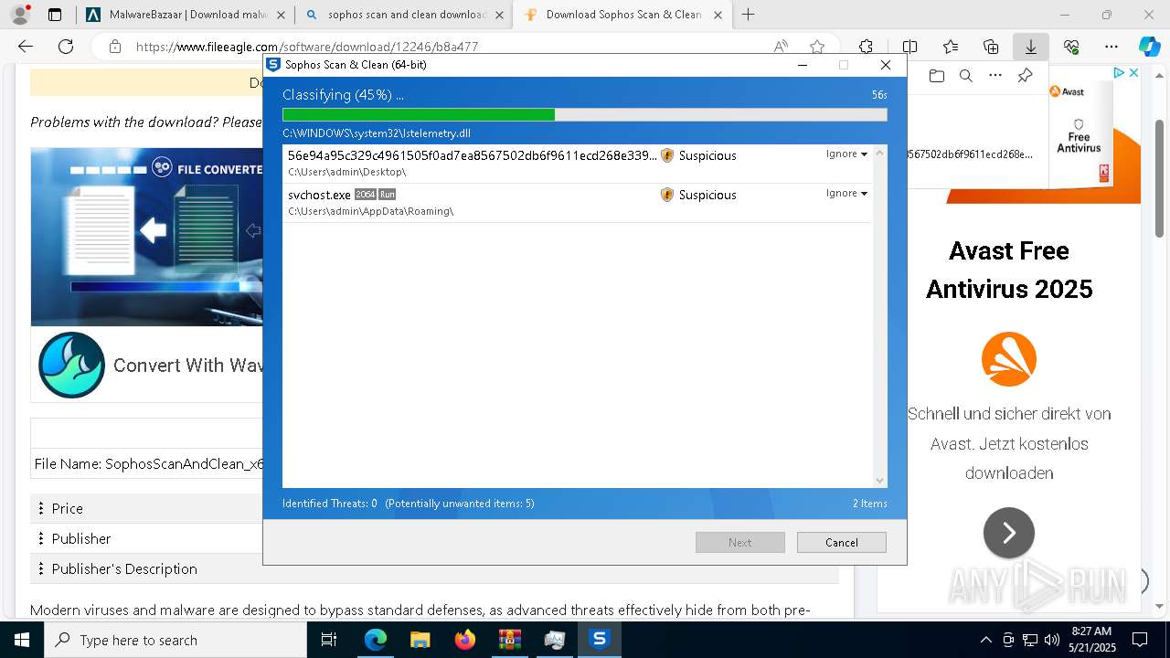This screenshot has height=658, width=1170.
Task: Open Browser essentials heart icon
Action: [1071, 47]
